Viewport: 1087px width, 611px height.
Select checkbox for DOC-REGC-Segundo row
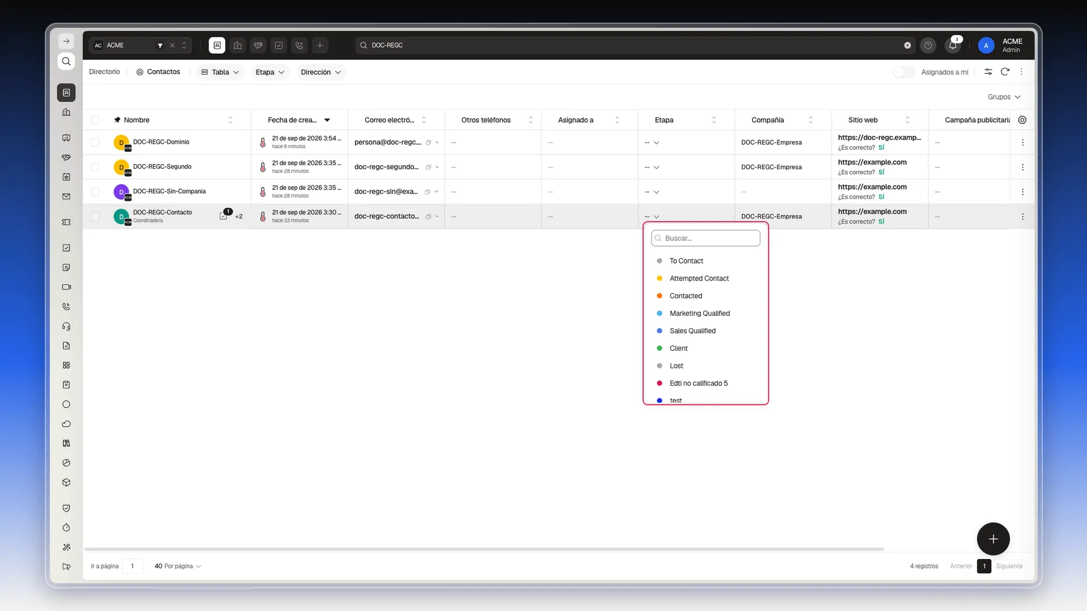[x=95, y=167]
